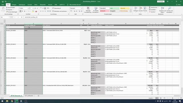
Task: Open Sortieren und Filtern
Action: coord(163,10)
